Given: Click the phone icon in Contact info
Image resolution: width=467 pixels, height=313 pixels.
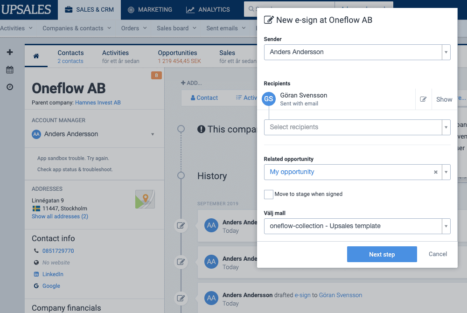Looking at the screenshot, I should 36,251.
